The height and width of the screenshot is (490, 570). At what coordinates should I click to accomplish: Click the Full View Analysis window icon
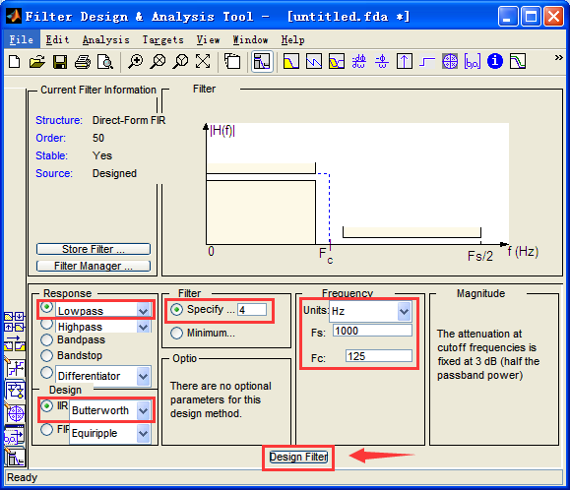point(232,61)
